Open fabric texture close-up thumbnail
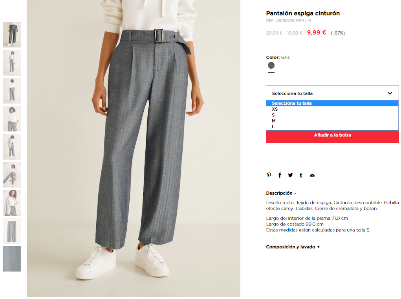Viewport: 401px width, 299px height. [x=12, y=259]
